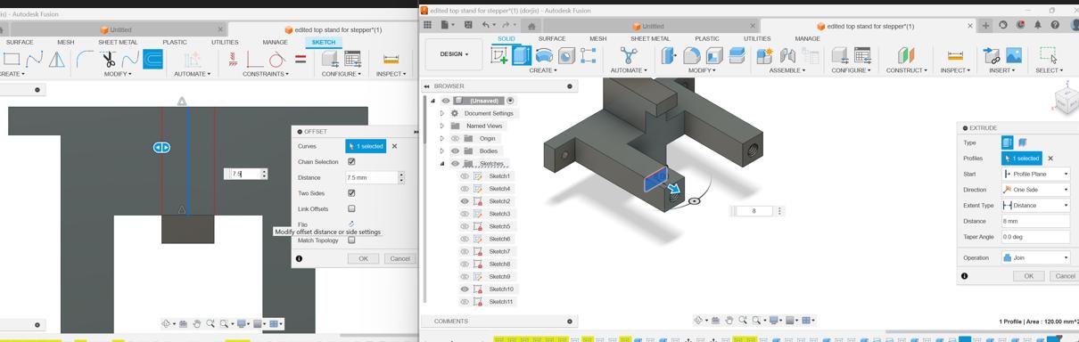Open the Start dropdown showing Profile Plane
Viewport: 1079px width, 342px height.
pyautogui.click(x=1035, y=175)
